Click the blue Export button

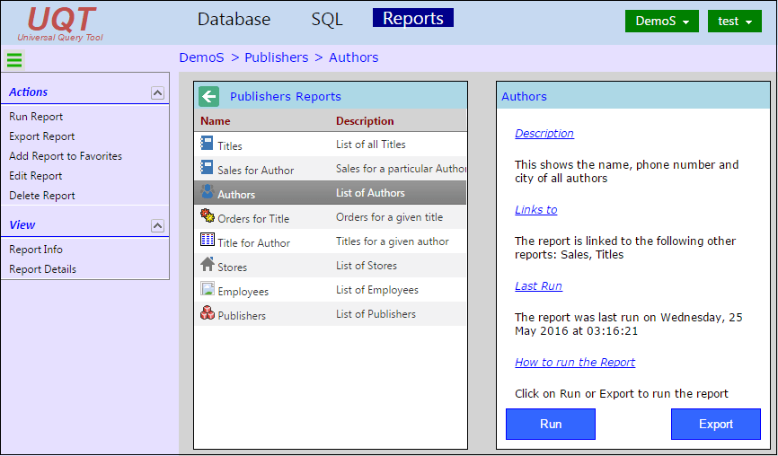(x=716, y=425)
